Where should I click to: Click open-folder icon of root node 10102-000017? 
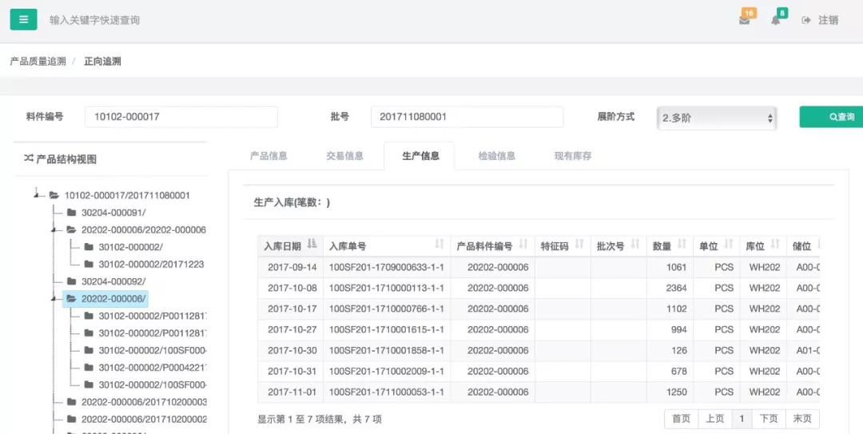click(54, 195)
